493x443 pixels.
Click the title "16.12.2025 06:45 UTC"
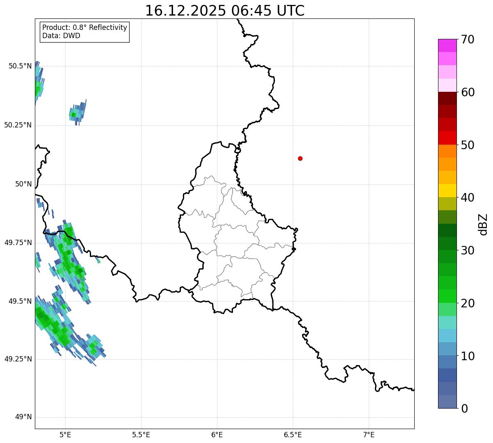(225, 10)
